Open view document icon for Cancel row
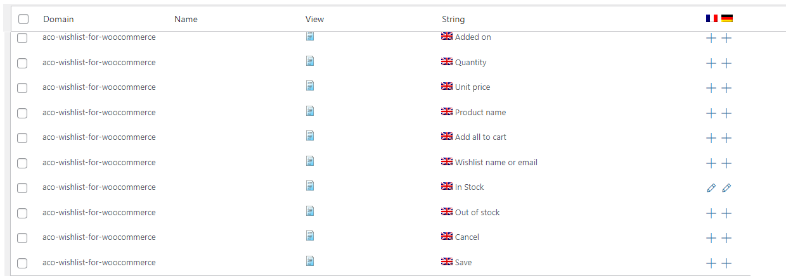Image resolution: width=786 pixels, height=276 pixels. tap(310, 236)
